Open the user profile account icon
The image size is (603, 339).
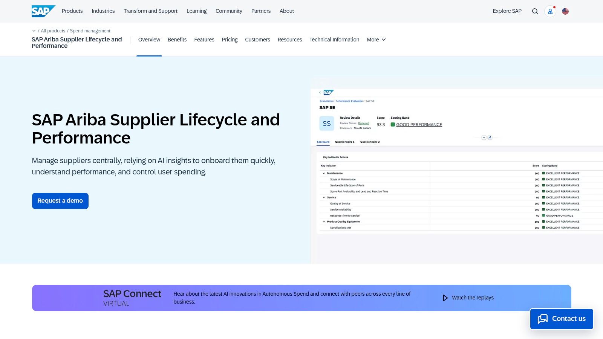550,11
